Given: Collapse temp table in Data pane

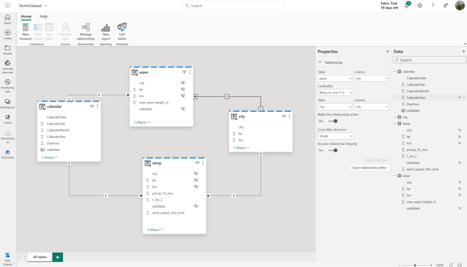Looking at the screenshot, I should (395, 123).
